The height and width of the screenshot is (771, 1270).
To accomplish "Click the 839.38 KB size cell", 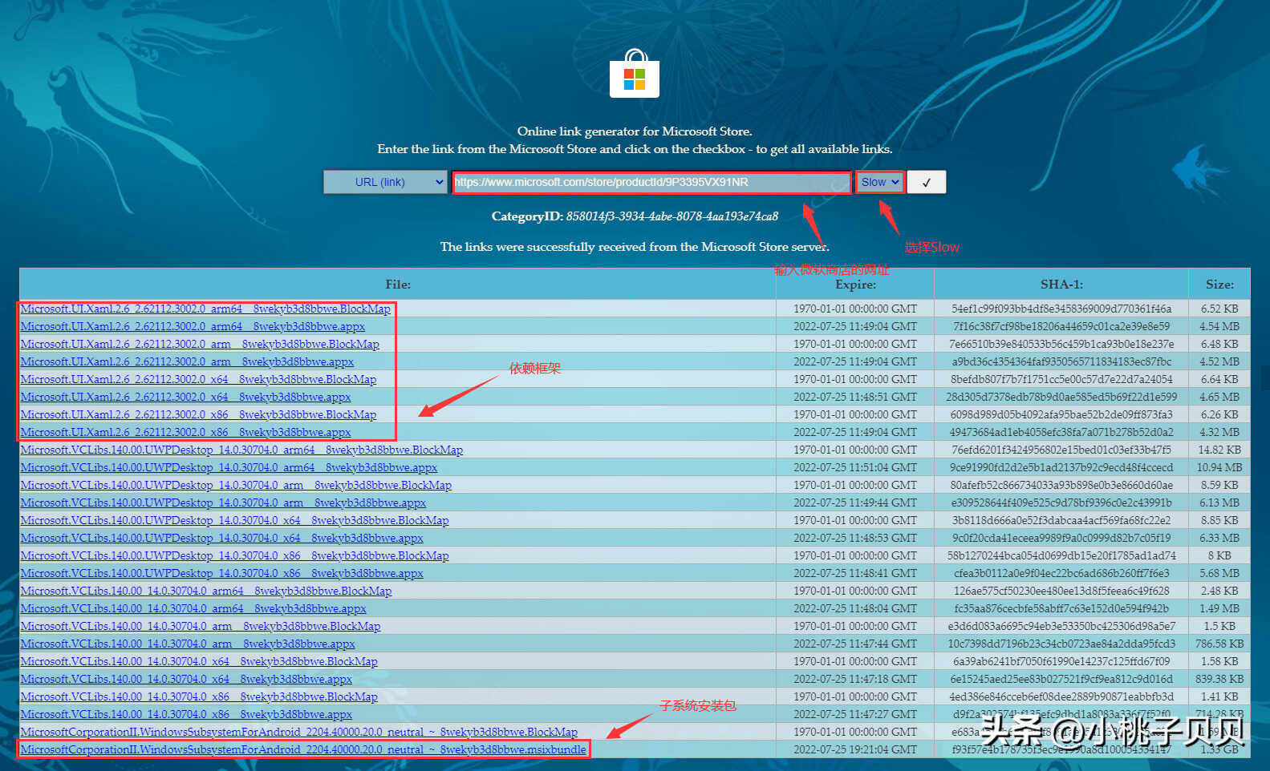I will tap(1219, 679).
